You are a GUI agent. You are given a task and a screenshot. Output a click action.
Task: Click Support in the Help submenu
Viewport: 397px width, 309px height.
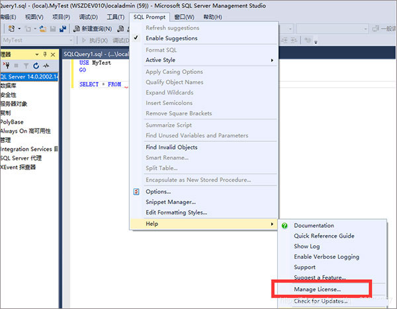(x=332, y=267)
